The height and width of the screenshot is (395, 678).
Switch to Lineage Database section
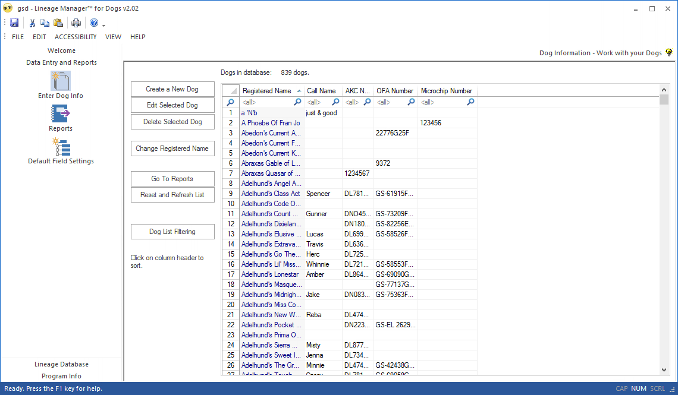click(61, 364)
